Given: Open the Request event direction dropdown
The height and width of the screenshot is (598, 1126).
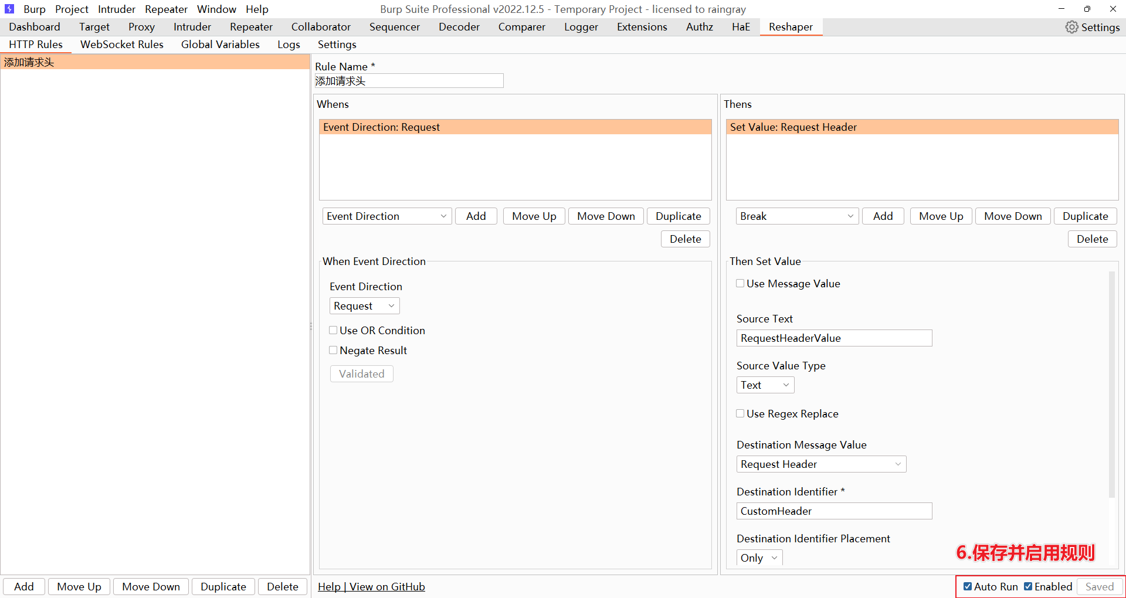Looking at the screenshot, I should coord(364,306).
